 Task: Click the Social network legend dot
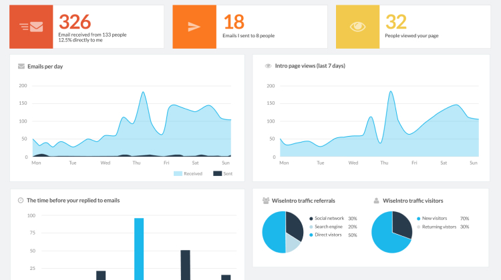click(311, 219)
